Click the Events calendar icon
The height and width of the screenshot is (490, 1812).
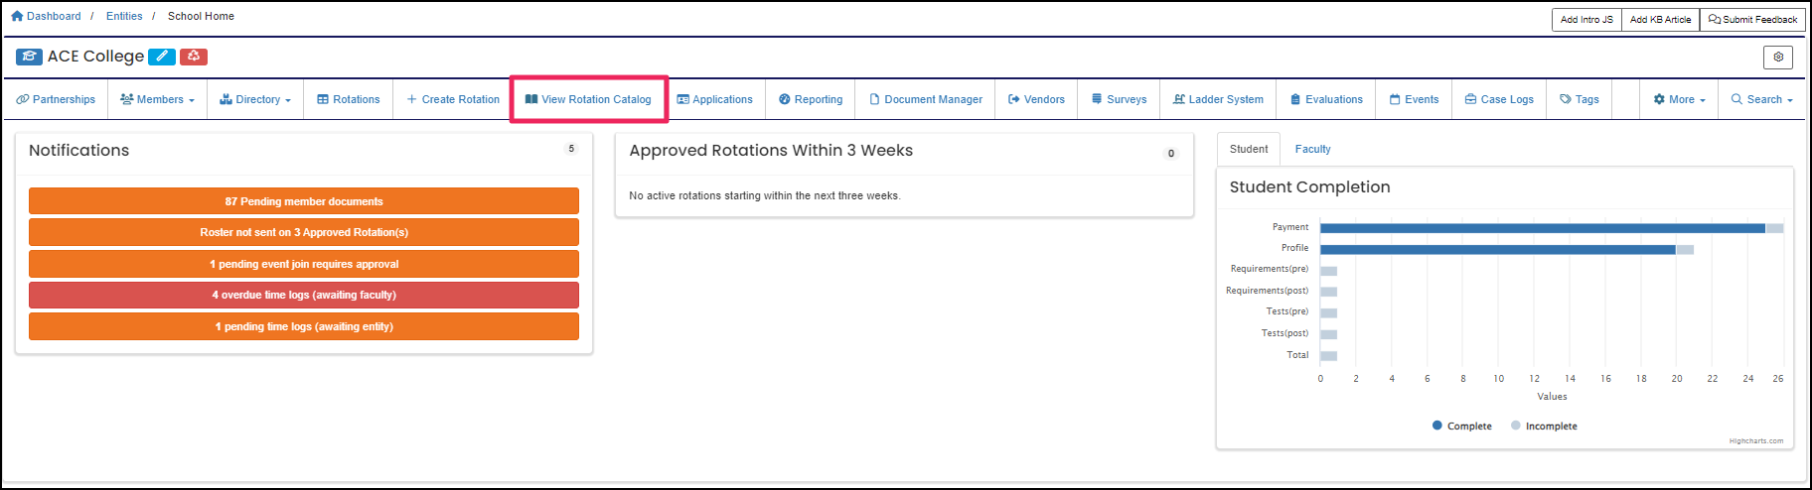click(x=1395, y=99)
